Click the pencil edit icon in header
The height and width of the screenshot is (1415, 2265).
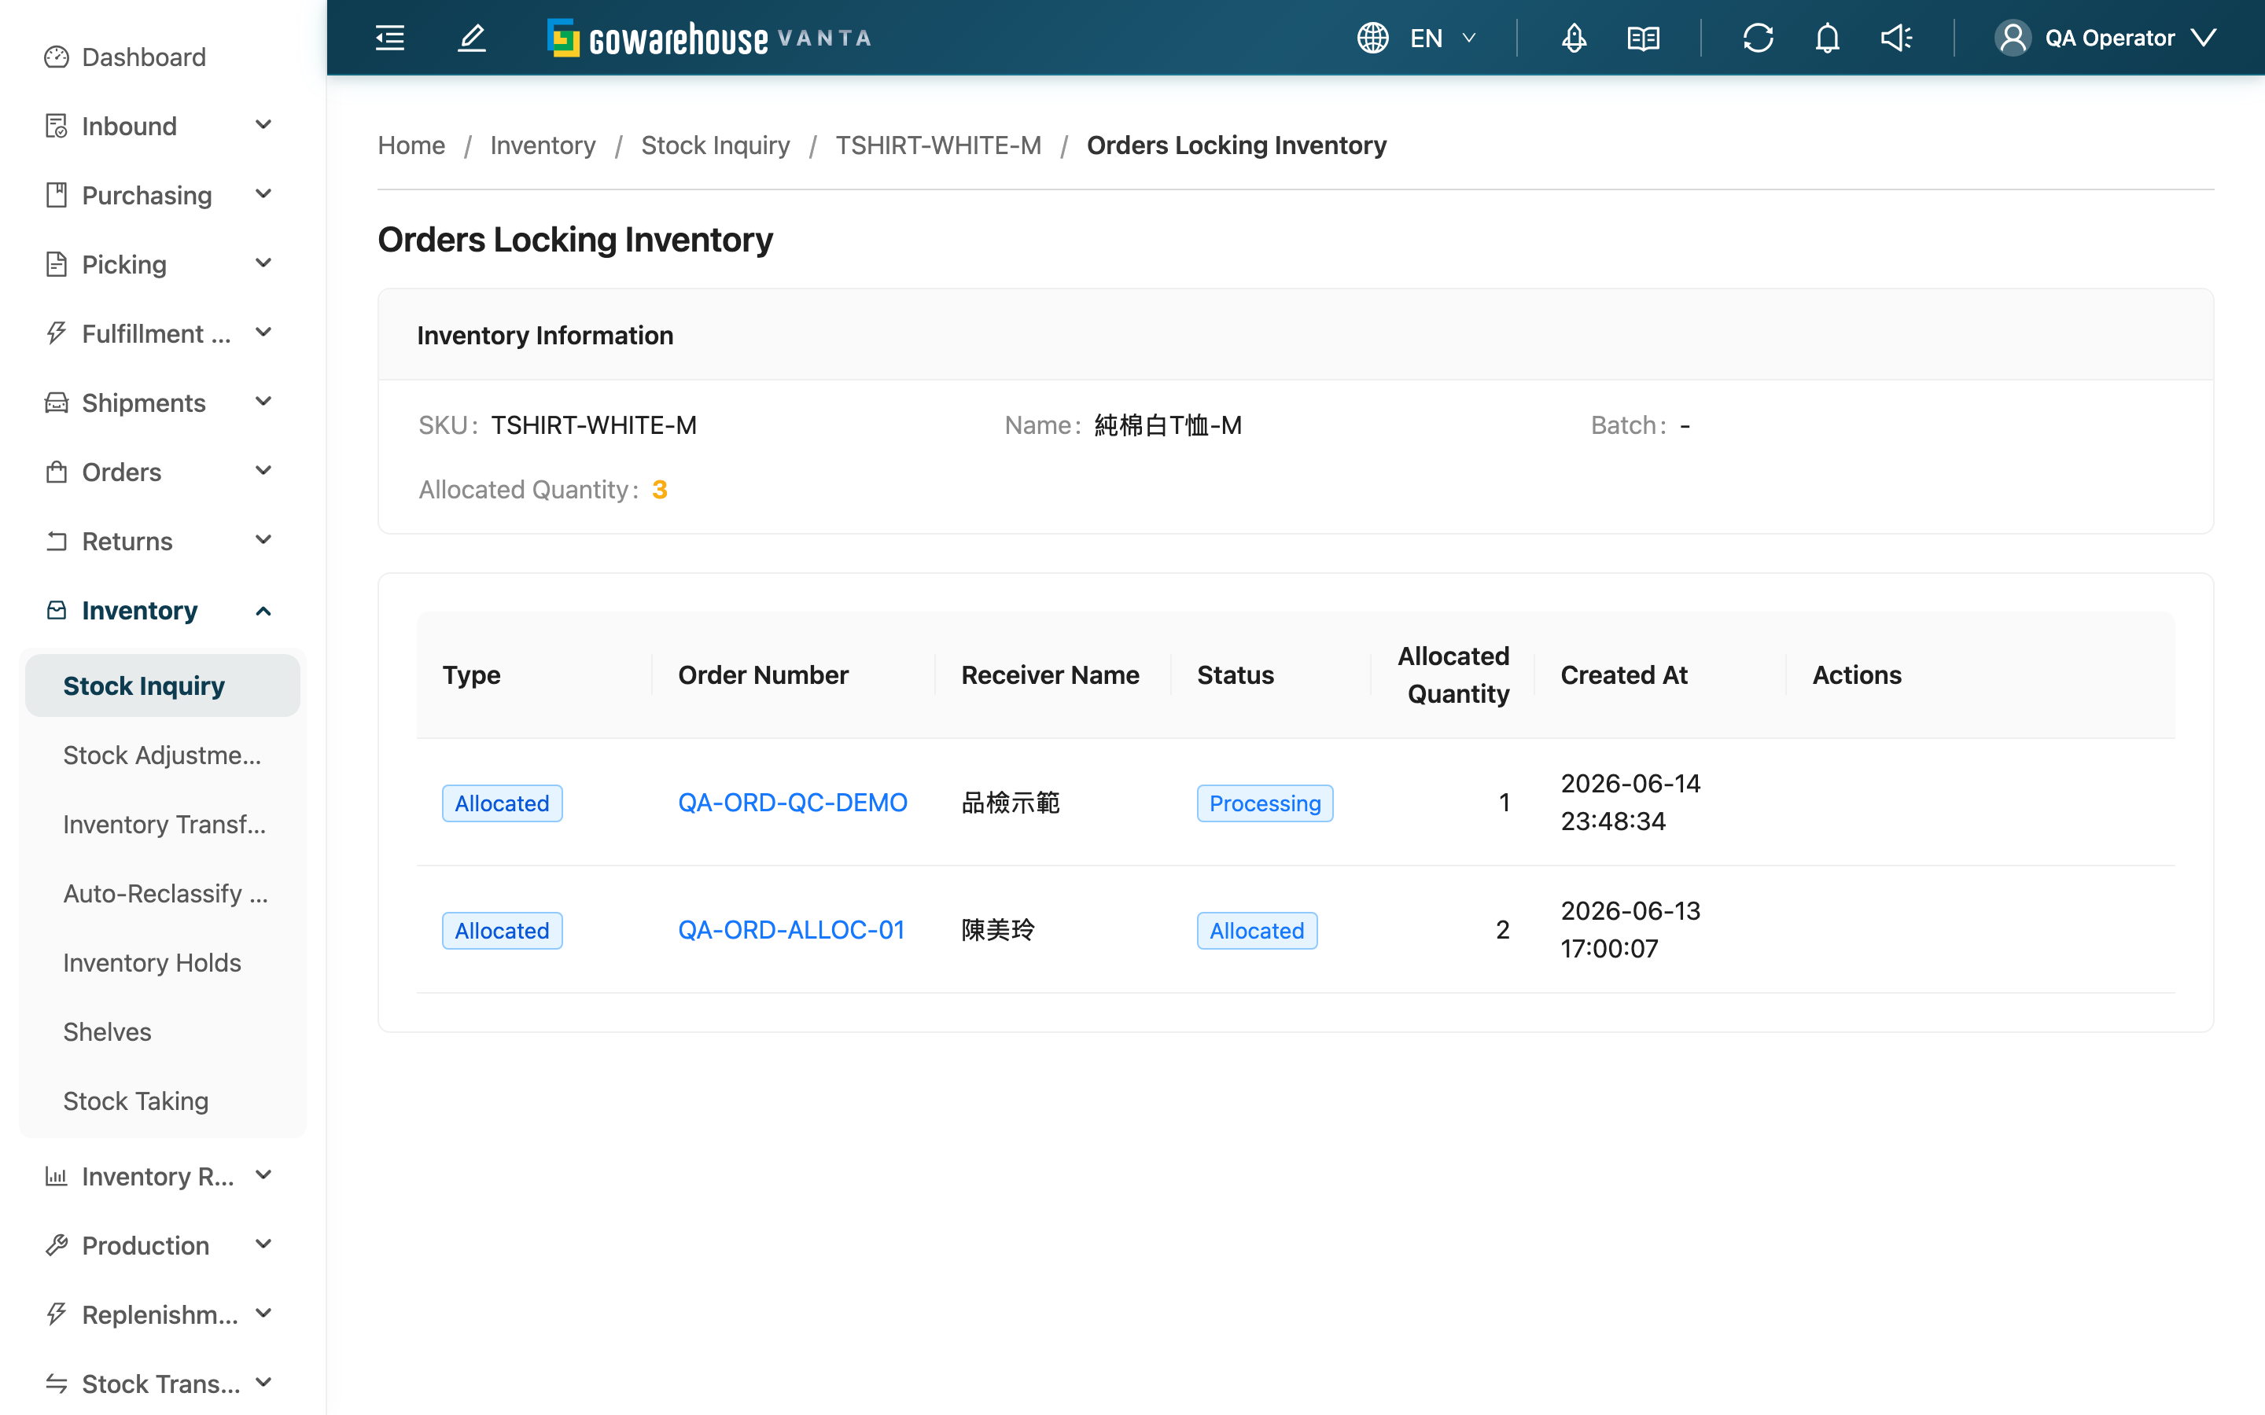472,38
